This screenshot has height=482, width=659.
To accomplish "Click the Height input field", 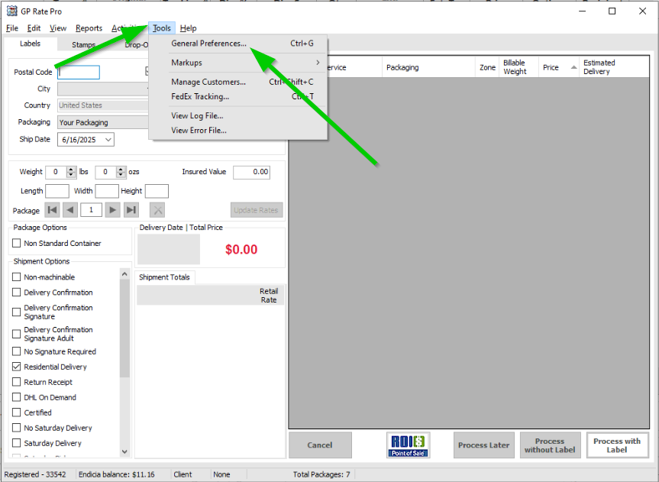I will point(157,191).
